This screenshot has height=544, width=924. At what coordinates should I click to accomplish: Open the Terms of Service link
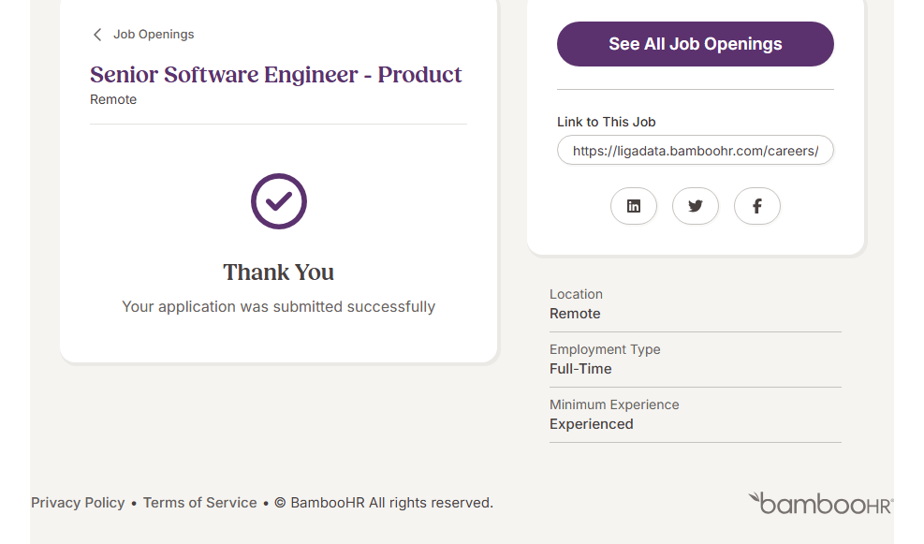coord(200,503)
